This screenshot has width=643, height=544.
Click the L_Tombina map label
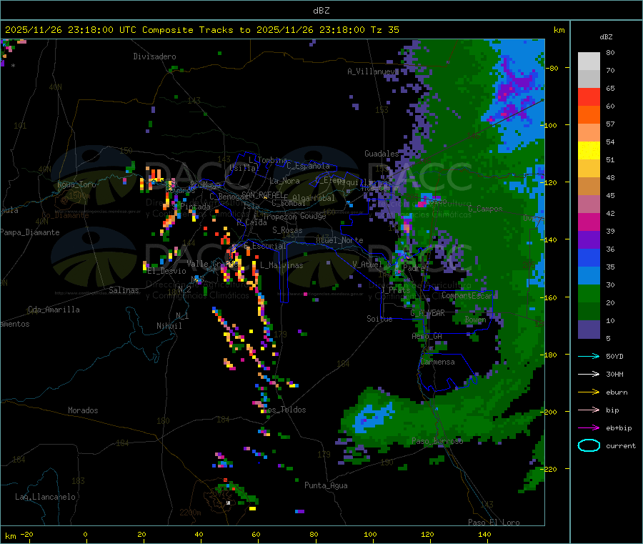tap(268, 160)
